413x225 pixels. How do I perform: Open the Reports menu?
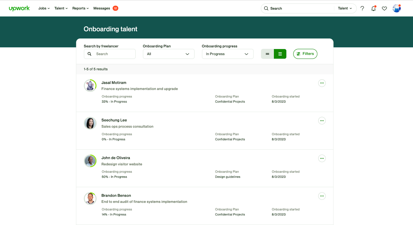pos(80,8)
